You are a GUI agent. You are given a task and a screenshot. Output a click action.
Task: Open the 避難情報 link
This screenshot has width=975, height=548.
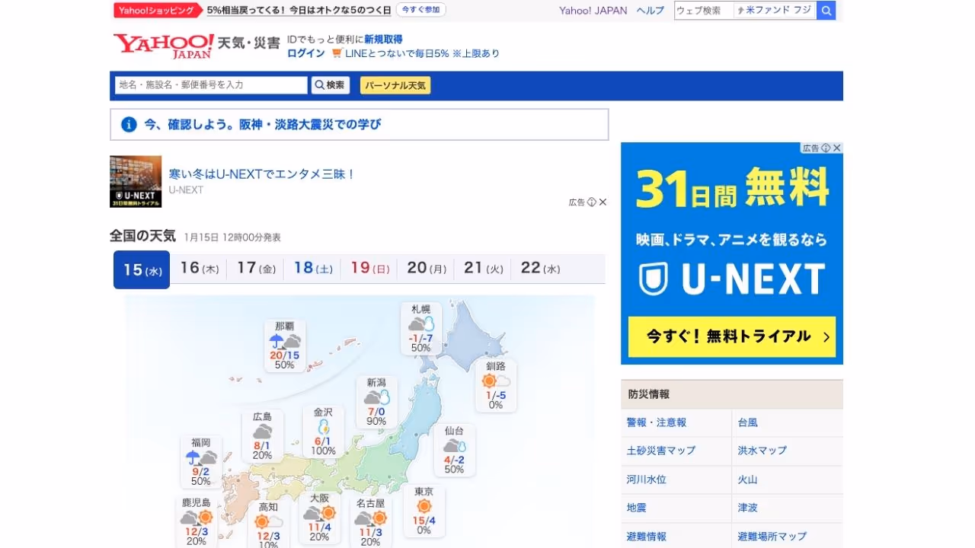[x=647, y=537]
